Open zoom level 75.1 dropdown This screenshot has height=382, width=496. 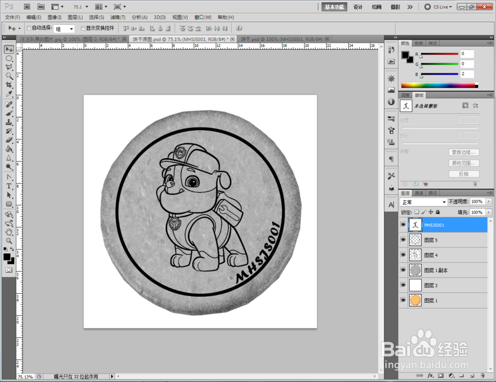(87, 6)
